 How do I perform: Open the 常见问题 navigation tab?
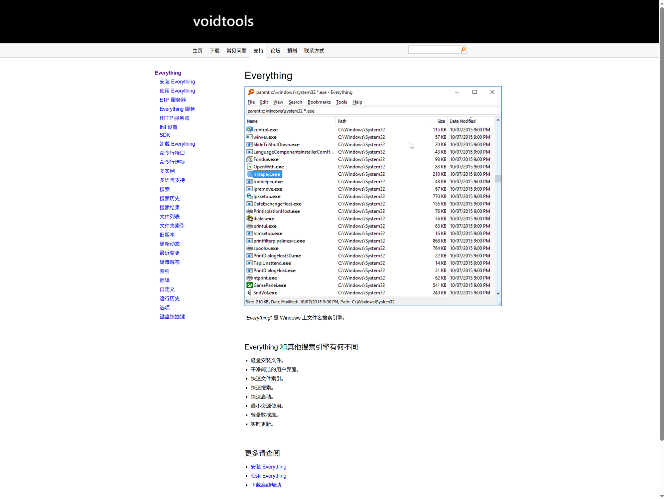pos(236,51)
